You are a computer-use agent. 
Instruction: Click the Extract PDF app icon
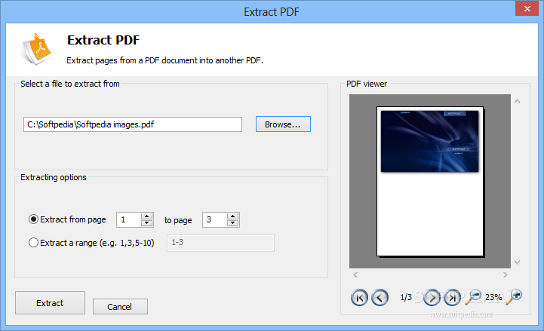(x=36, y=49)
